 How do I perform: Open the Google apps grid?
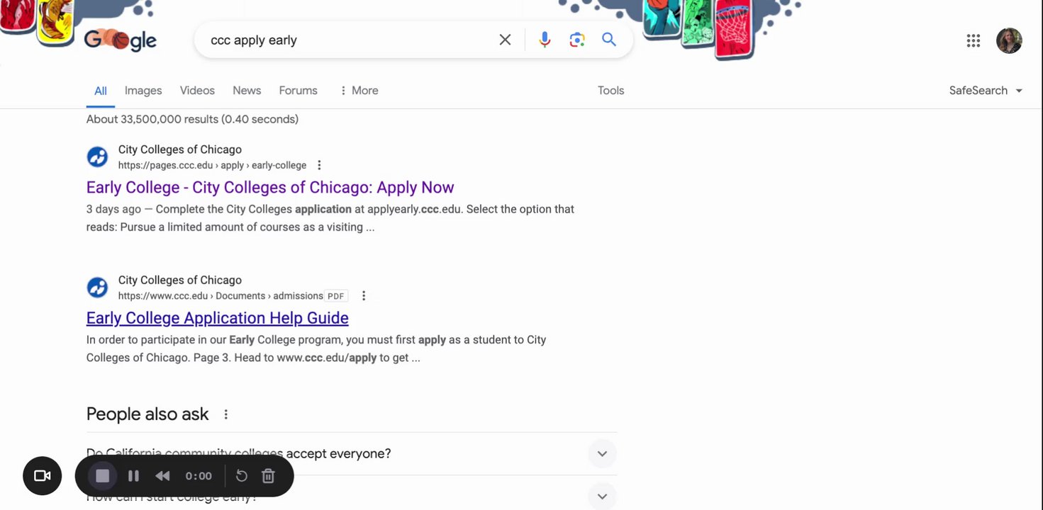(x=974, y=41)
